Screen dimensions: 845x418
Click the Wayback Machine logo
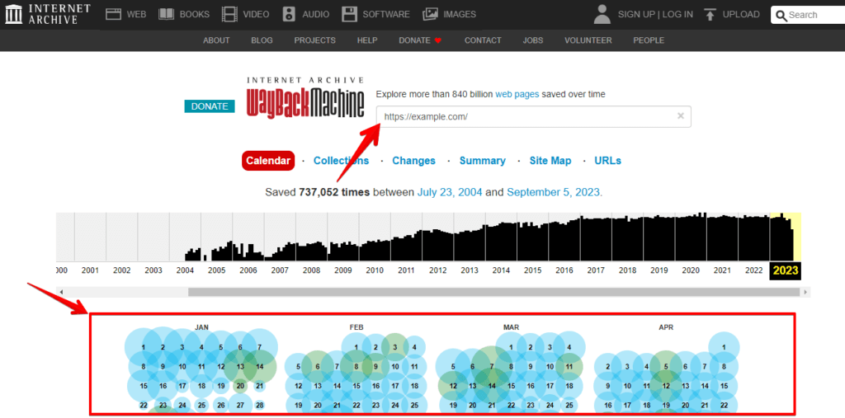tap(305, 97)
